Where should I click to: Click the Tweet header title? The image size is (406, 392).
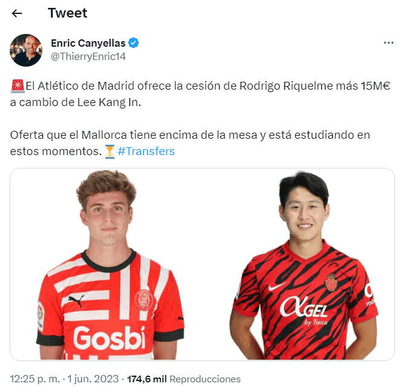(68, 13)
